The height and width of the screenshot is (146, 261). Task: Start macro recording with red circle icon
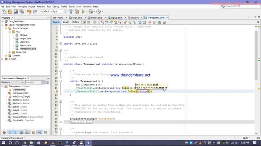[150, 22]
